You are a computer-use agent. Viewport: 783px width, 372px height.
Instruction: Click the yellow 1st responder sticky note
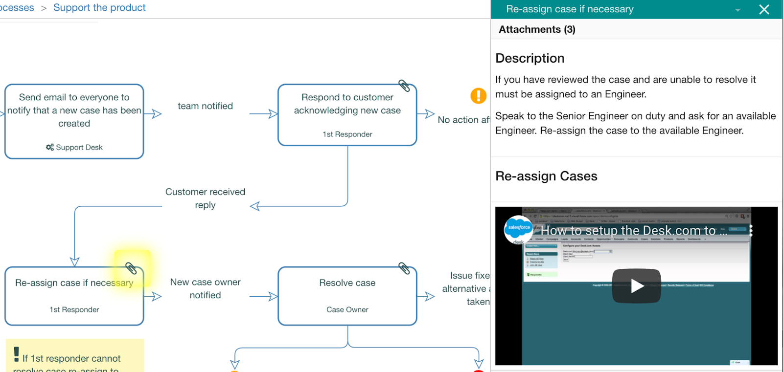point(75,355)
